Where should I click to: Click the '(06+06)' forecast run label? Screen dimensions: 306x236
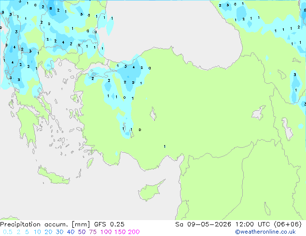(x=288, y=224)
